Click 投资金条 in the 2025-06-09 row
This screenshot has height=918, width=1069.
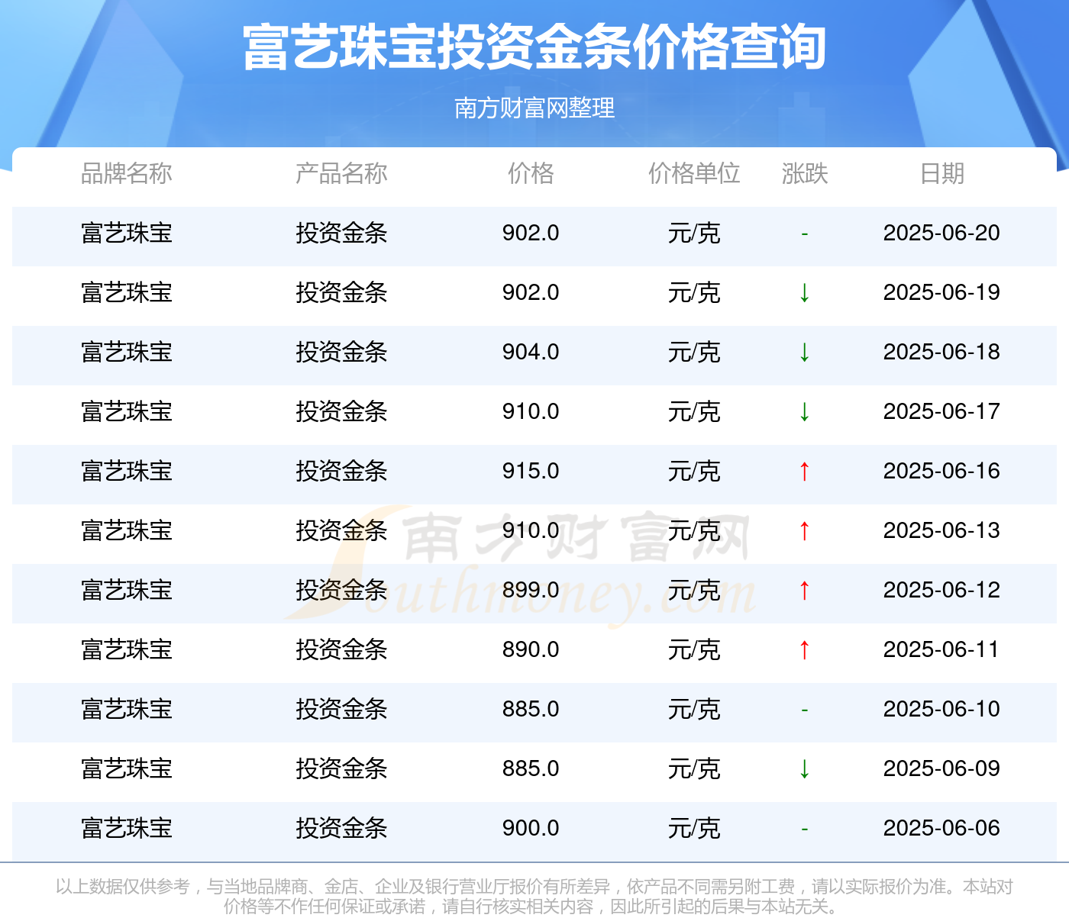coord(341,768)
